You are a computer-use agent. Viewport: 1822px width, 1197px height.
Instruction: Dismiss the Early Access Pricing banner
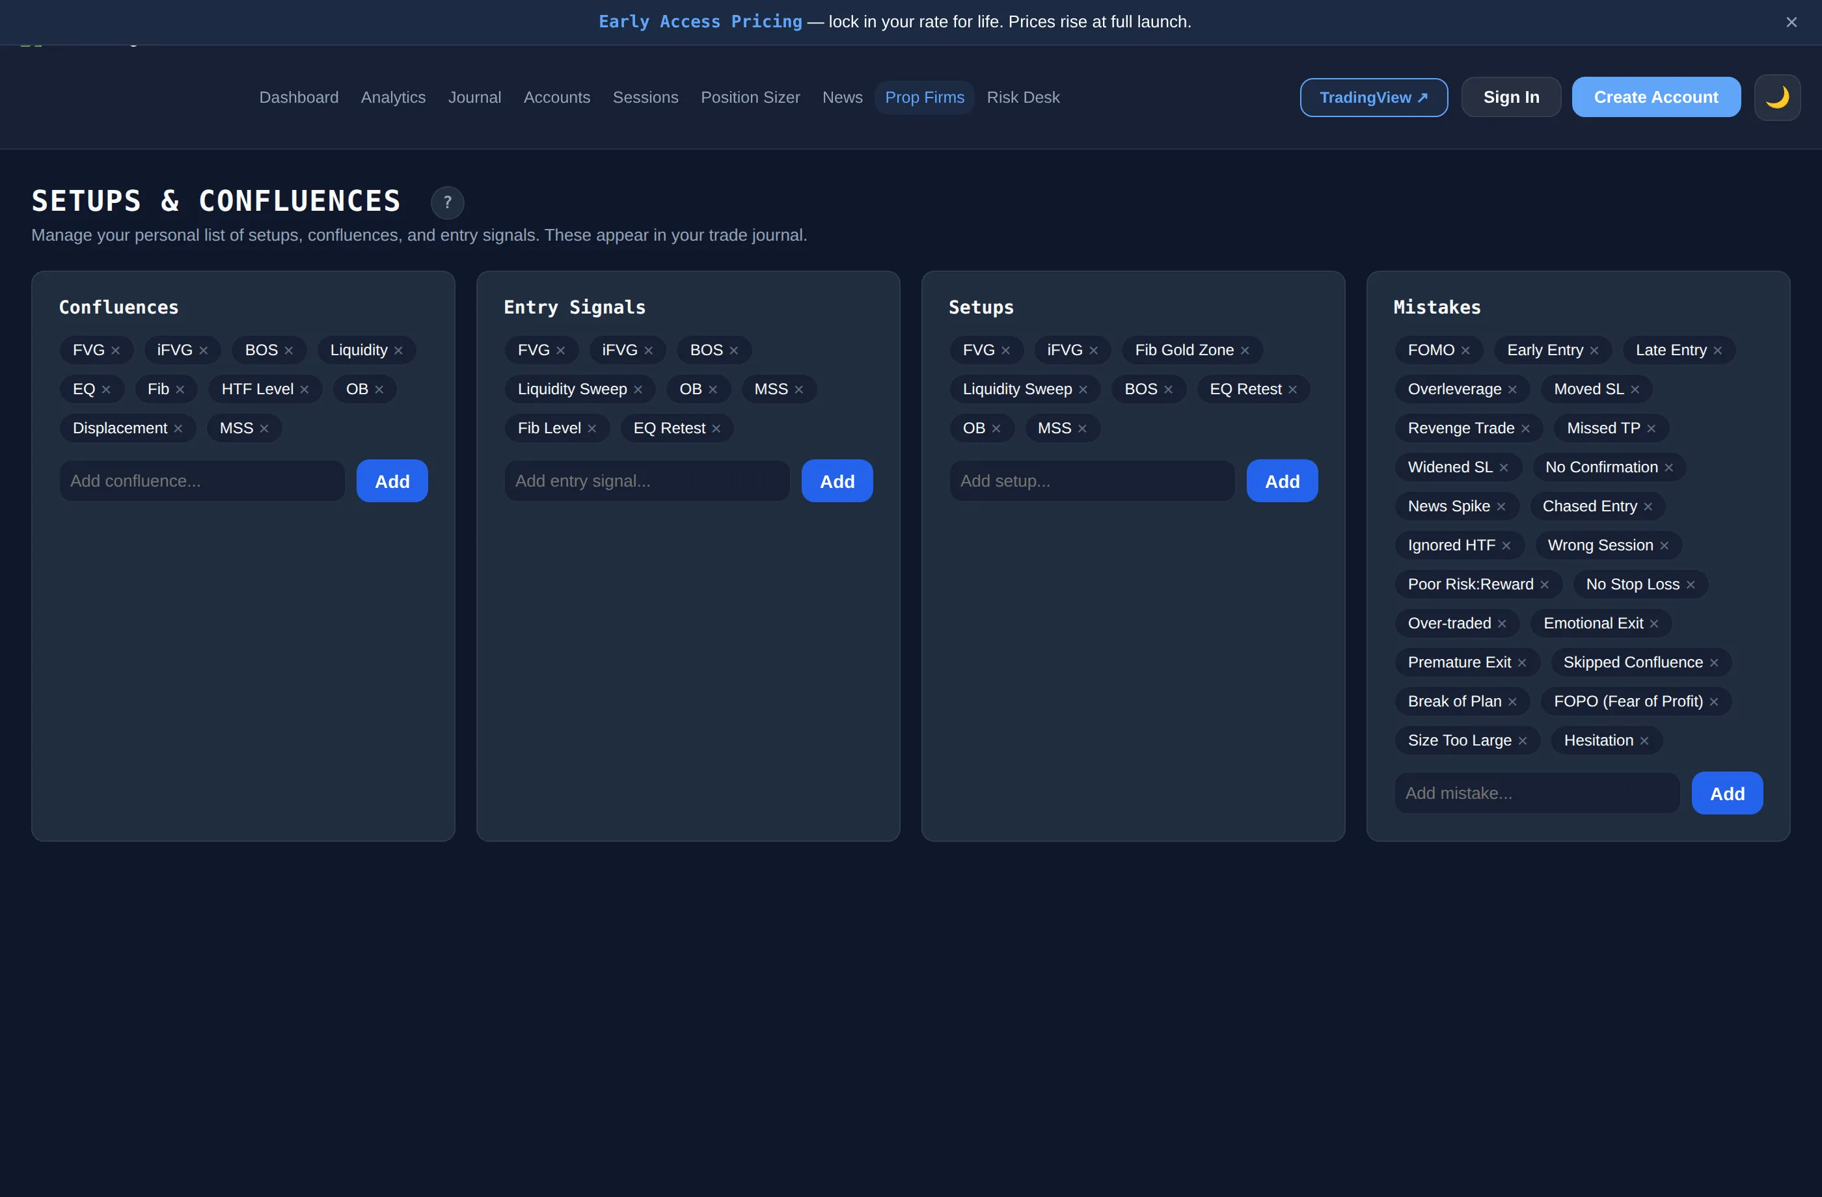coord(1791,22)
